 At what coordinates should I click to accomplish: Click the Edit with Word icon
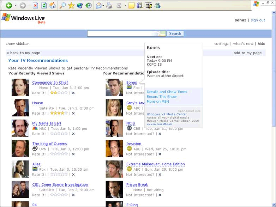[x=119, y=6]
